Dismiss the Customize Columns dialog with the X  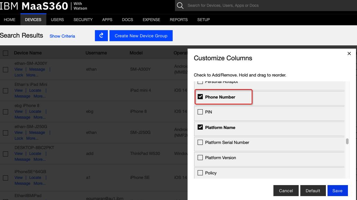(x=349, y=53)
